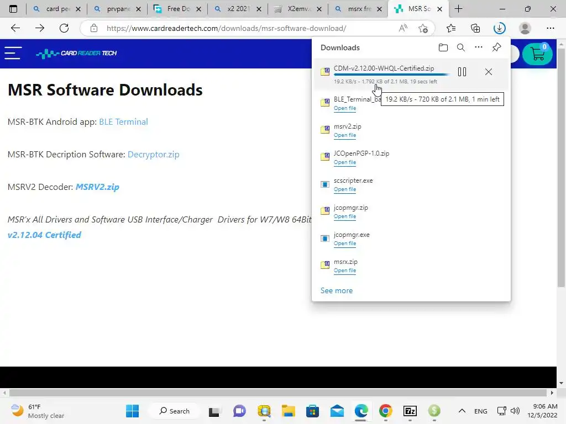Open Microsoft Store from taskbar

click(313, 411)
